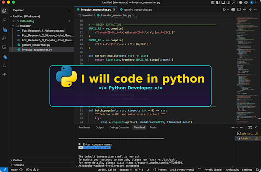Open the settings gear in title bar

click(x=246, y=2)
